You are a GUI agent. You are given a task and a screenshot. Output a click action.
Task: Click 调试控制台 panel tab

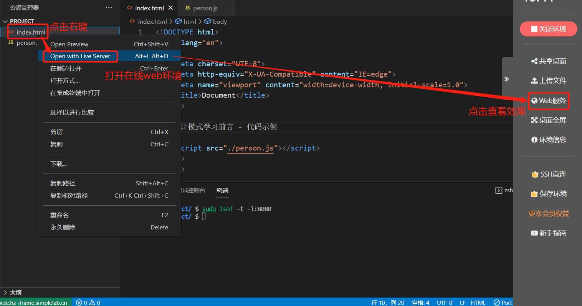coord(193,190)
